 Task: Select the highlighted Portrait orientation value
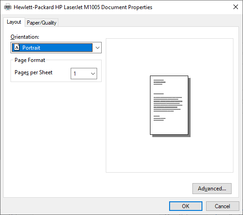(x=52, y=48)
